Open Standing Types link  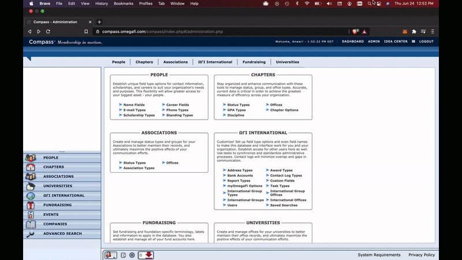point(180,116)
